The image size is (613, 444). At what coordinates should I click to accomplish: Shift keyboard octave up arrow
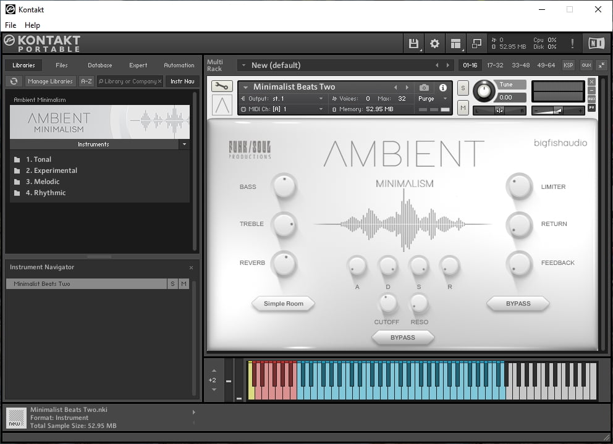coord(214,371)
